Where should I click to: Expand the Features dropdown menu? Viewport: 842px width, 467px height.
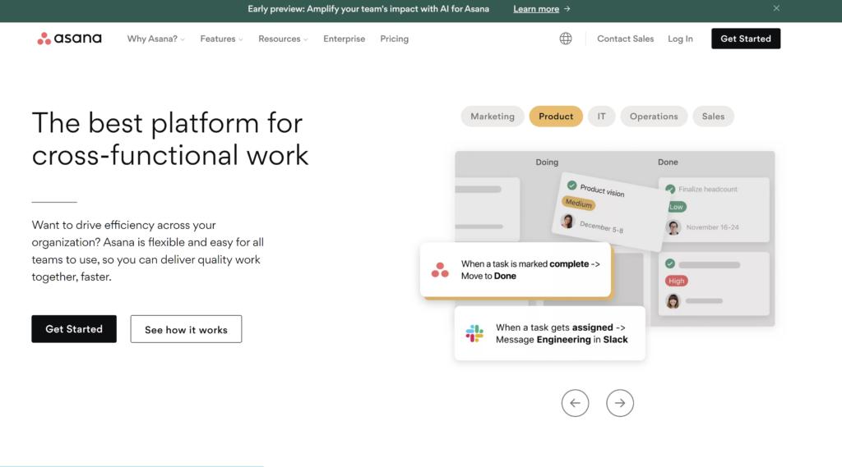click(221, 39)
